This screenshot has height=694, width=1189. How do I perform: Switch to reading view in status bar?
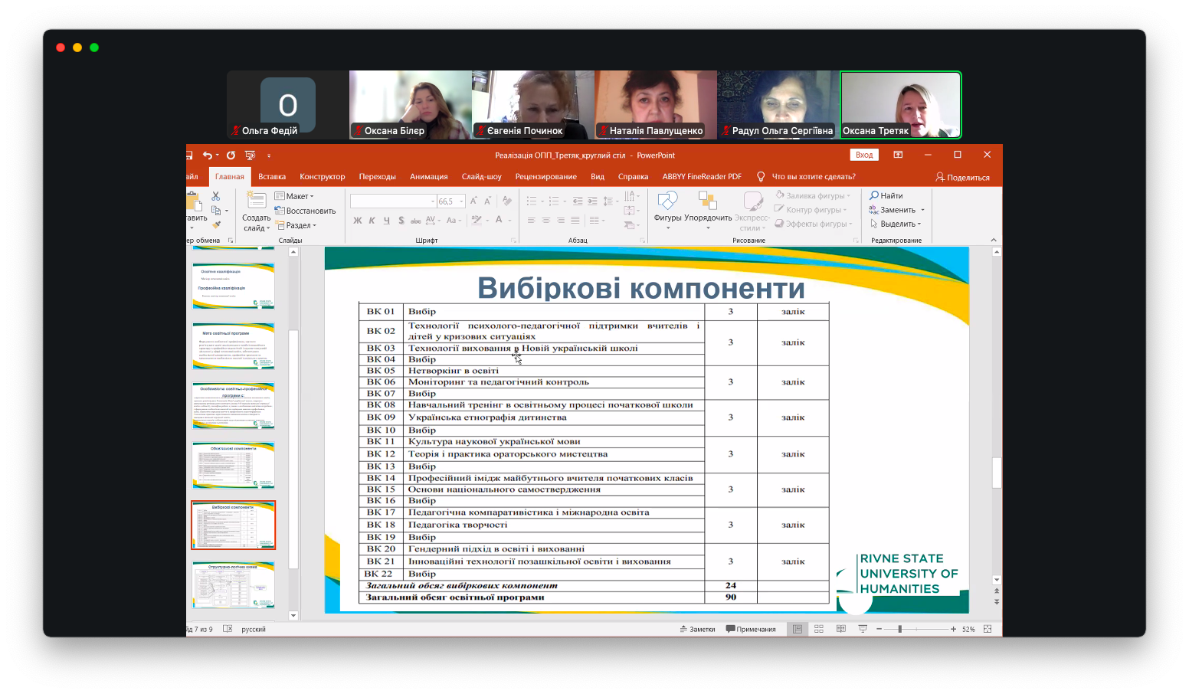[x=840, y=629]
